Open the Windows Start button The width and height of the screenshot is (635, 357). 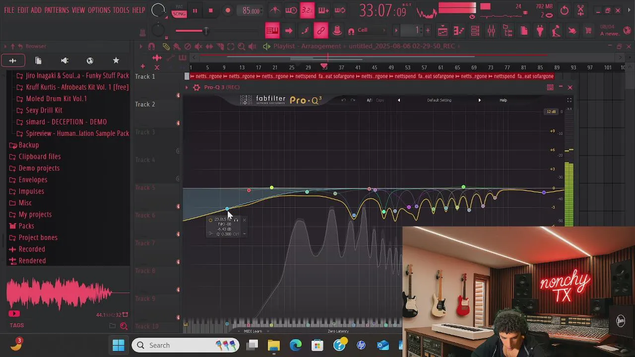coord(118,345)
